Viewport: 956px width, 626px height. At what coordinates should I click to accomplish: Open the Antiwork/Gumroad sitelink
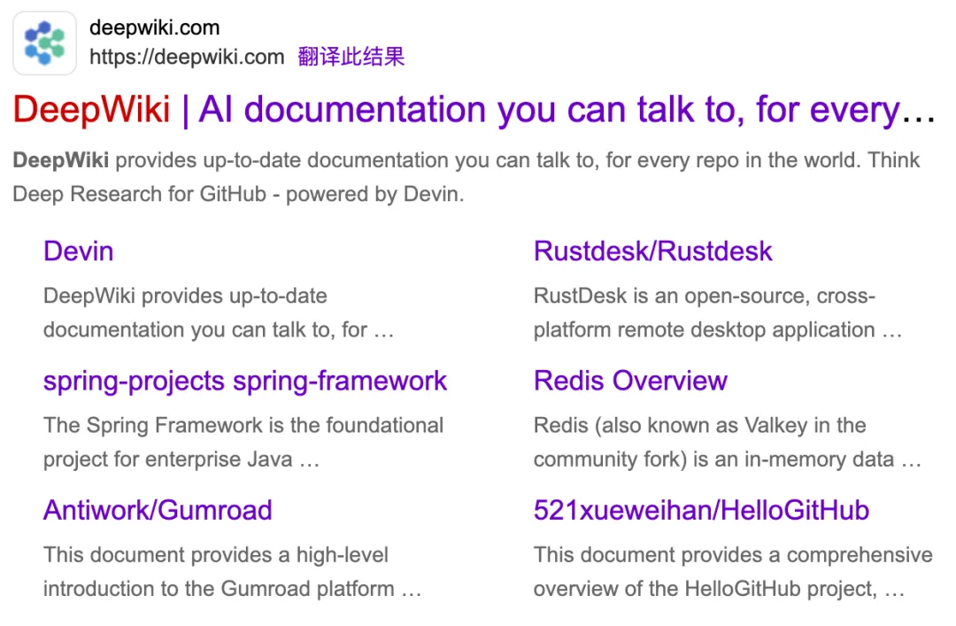click(158, 511)
